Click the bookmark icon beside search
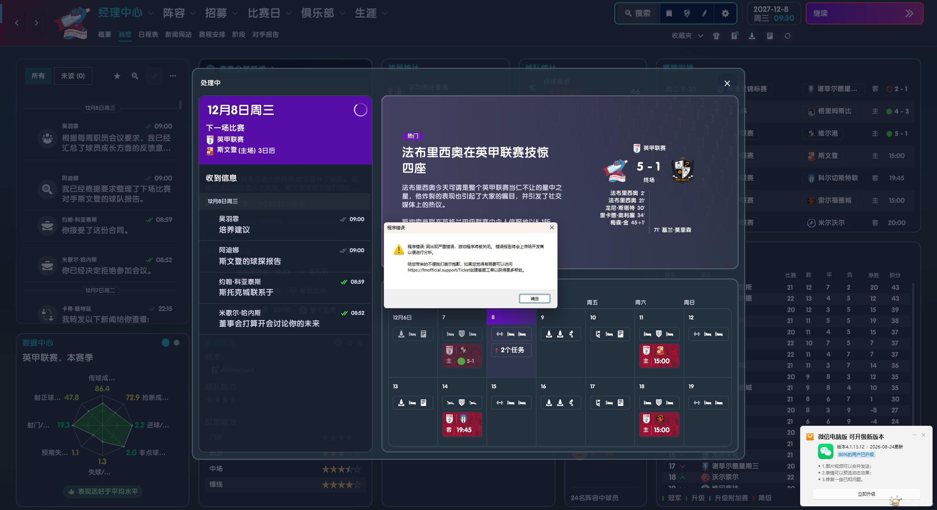937x510 pixels. point(669,14)
